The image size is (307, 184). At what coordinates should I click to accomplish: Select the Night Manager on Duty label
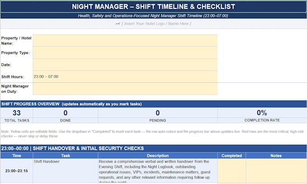pos(15,89)
